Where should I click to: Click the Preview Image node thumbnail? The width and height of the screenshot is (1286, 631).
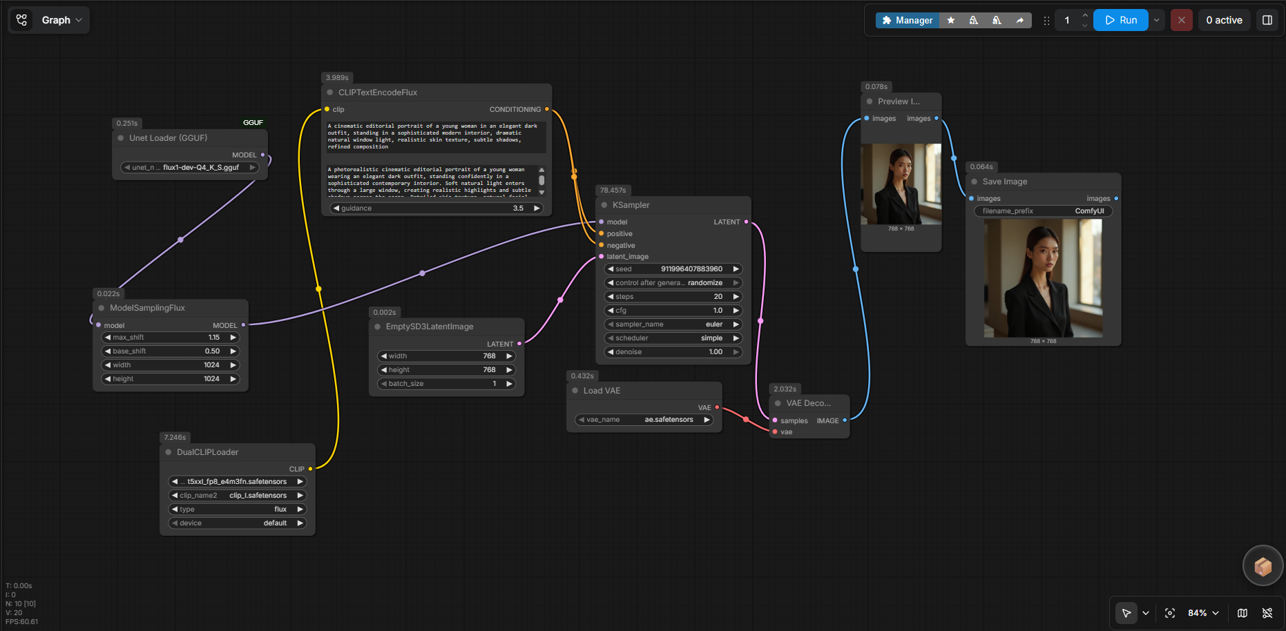(x=901, y=184)
